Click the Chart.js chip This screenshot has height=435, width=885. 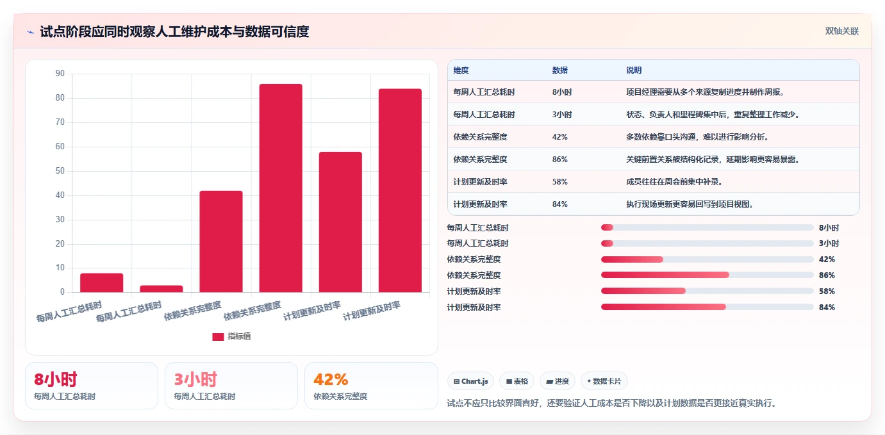(x=470, y=381)
